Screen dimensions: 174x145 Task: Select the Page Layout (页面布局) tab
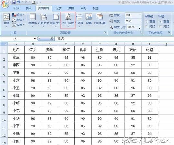[44, 8]
